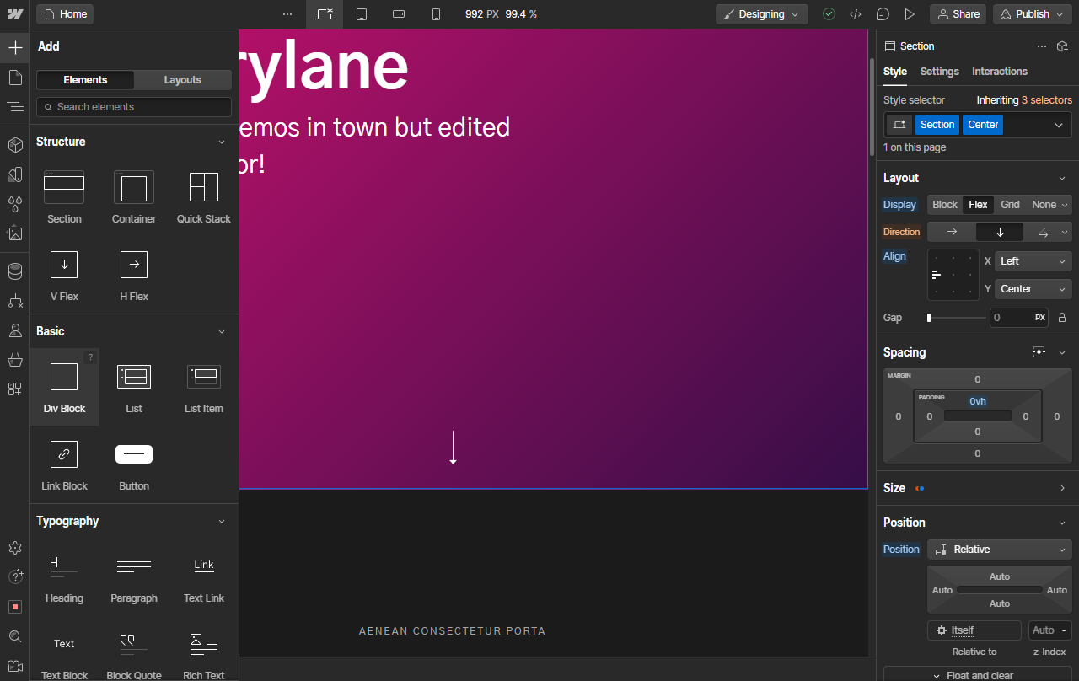The width and height of the screenshot is (1079, 681).
Task: Switch to the Settings tab
Action: pos(939,72)
